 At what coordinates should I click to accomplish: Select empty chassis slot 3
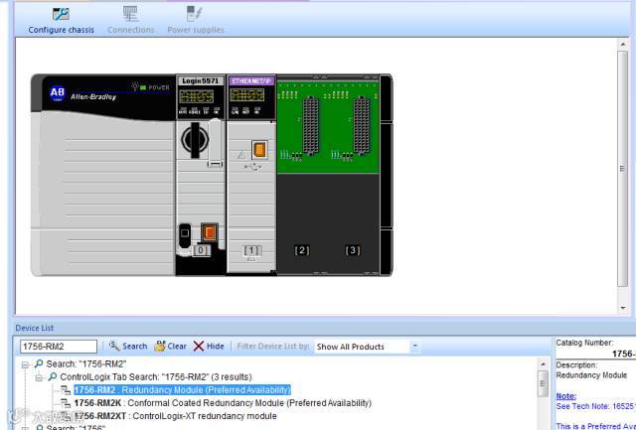(353, 175)
